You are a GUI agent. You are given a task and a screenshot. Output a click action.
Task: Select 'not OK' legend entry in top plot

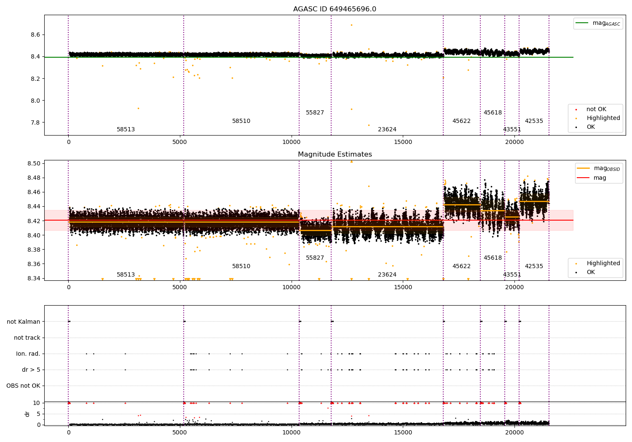[x=596, y=109]
